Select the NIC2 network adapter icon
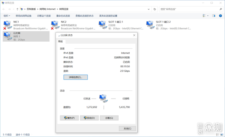Viewport: 225px width, 137px height. pos(55,25)
